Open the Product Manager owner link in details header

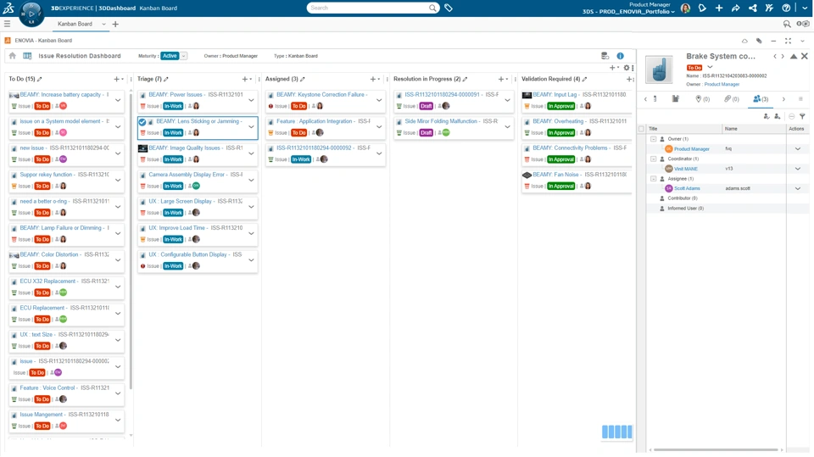point(722,84)
